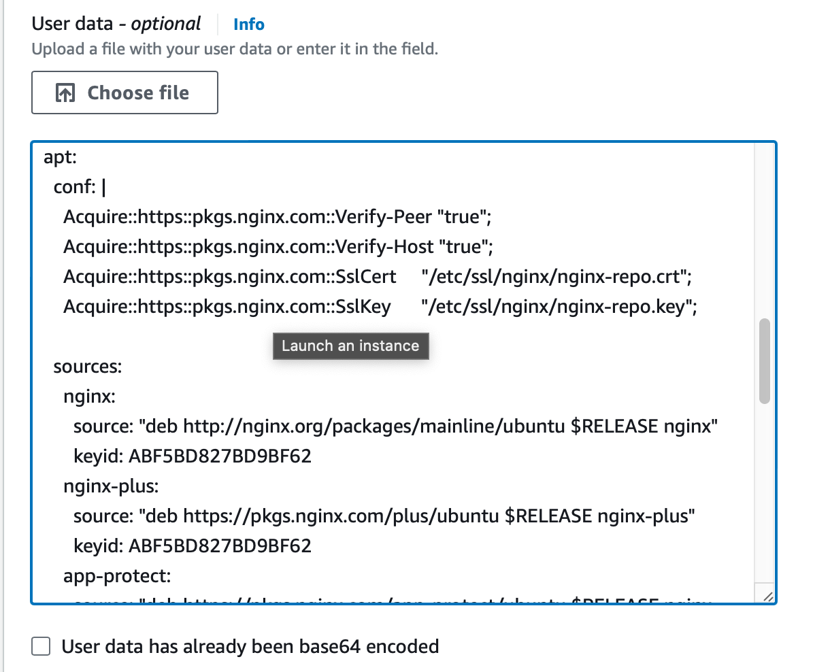Click the Verify-Host "true" config line
830x672 pixels.
278,247
